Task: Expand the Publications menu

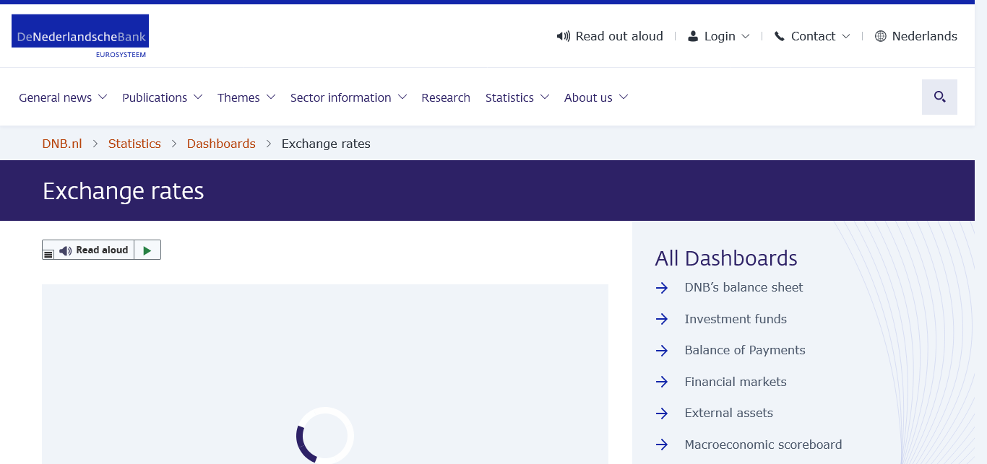Action: pos(162,97)
